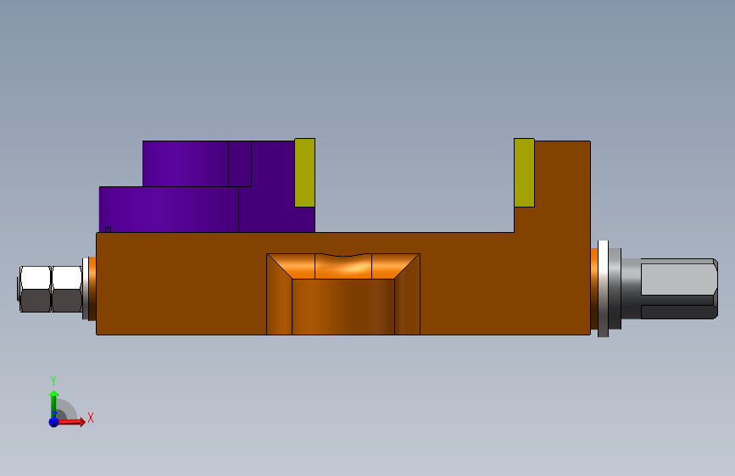Select the tiny purple pin on base top
This screenshot has width=735, height=476.
point(108,230)
